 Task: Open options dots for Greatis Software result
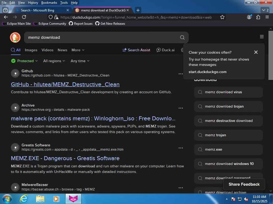click(181, 148)
